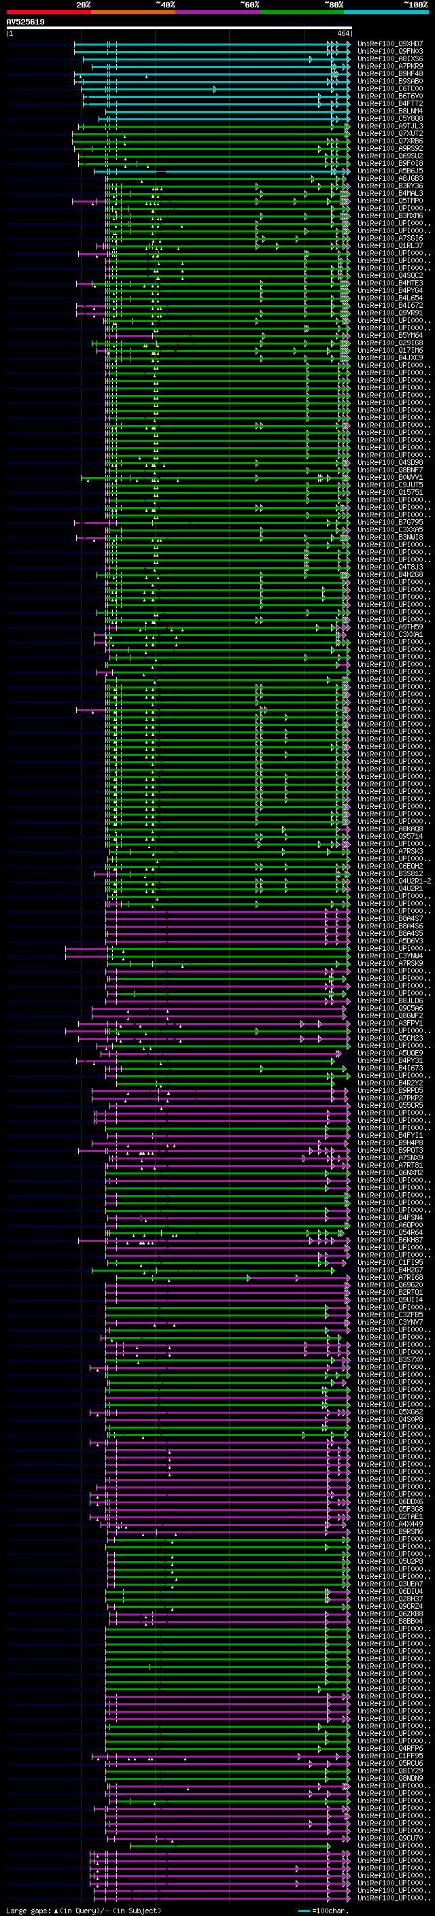Viewport: 435px width, 1916px height.
Task: Click the query label AV525619
Action: coord(25,22)
